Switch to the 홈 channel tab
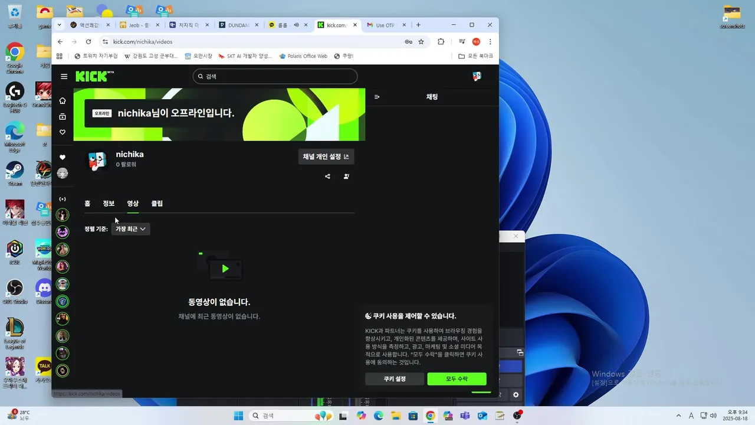 [x=87, y=204]
